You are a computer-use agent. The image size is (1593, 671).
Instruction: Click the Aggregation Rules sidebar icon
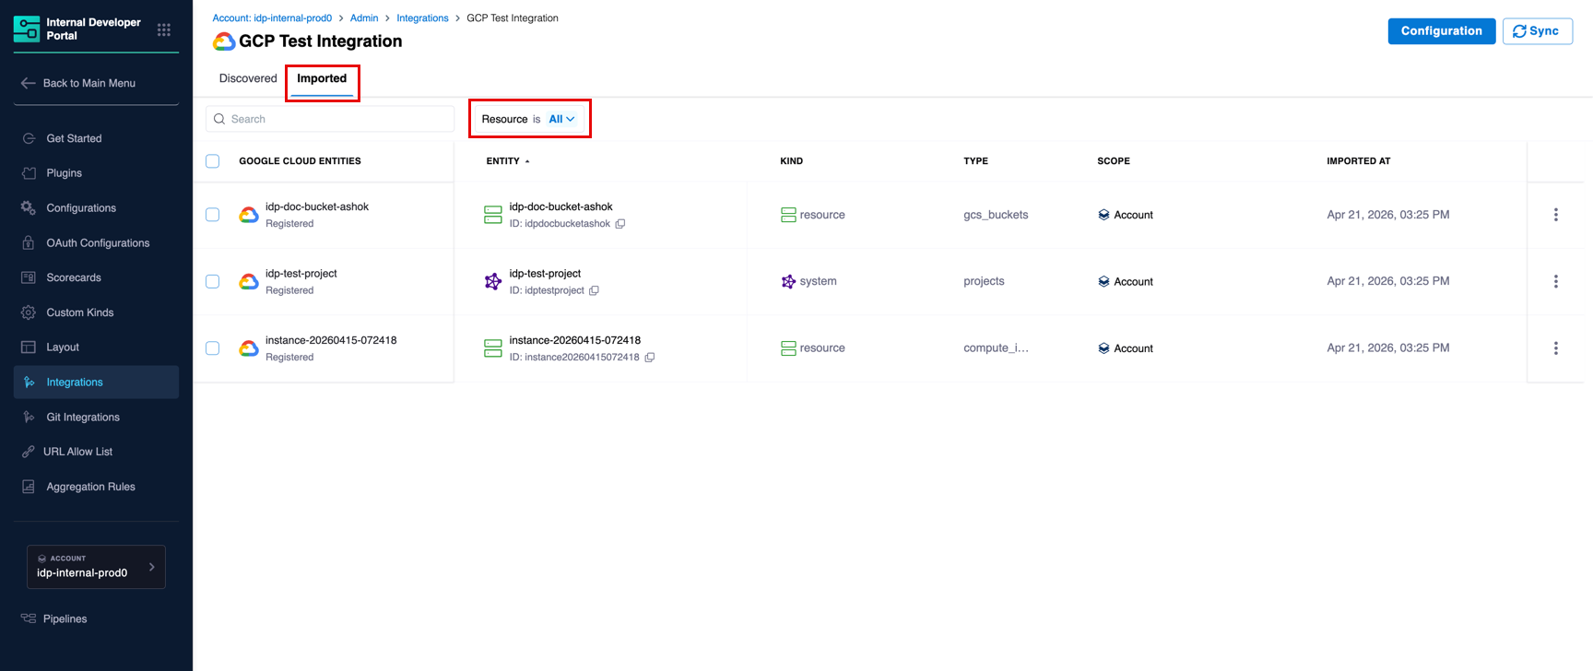(29, 487)
